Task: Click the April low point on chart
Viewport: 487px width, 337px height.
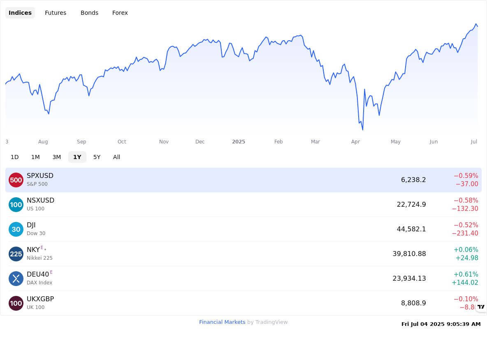Action: pyautogui.click(x=363, y=130)
